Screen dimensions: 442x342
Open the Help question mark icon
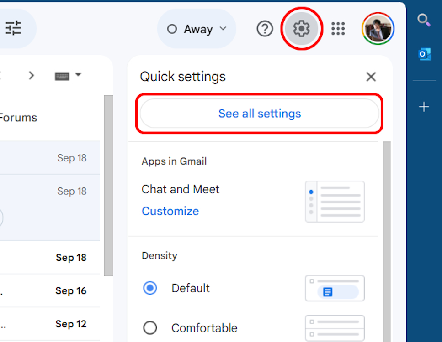(x=265, y=28)
